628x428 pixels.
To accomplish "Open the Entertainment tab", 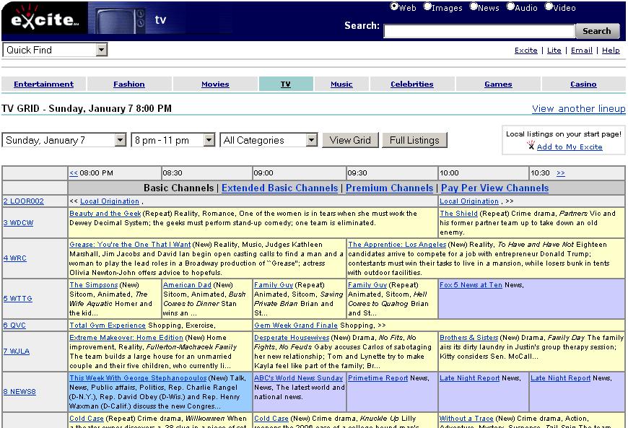I will 43,84.
